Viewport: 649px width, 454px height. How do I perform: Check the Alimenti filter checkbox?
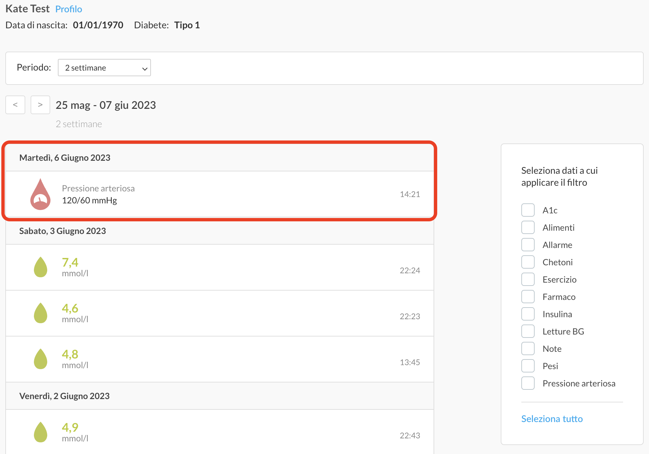point(528,228)
